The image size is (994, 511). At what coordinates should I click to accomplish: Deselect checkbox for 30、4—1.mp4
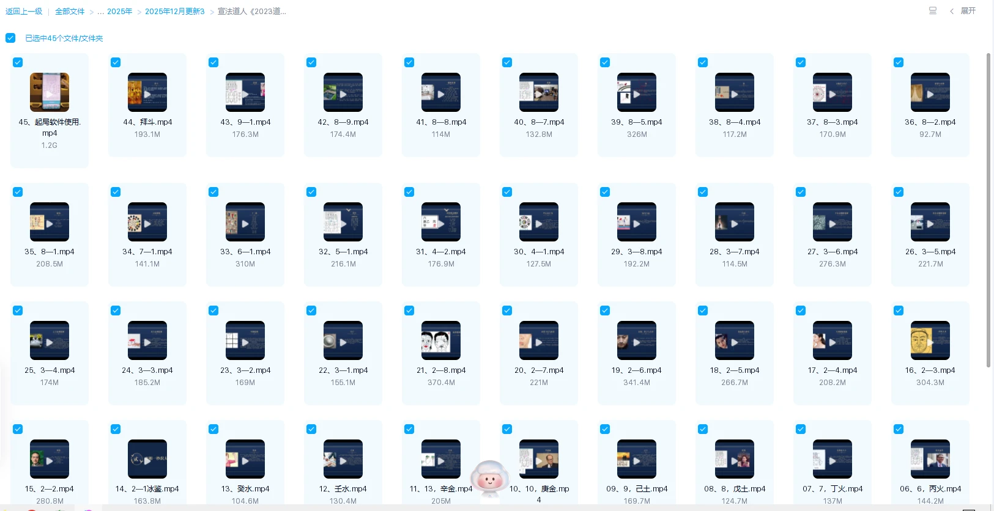507,192
